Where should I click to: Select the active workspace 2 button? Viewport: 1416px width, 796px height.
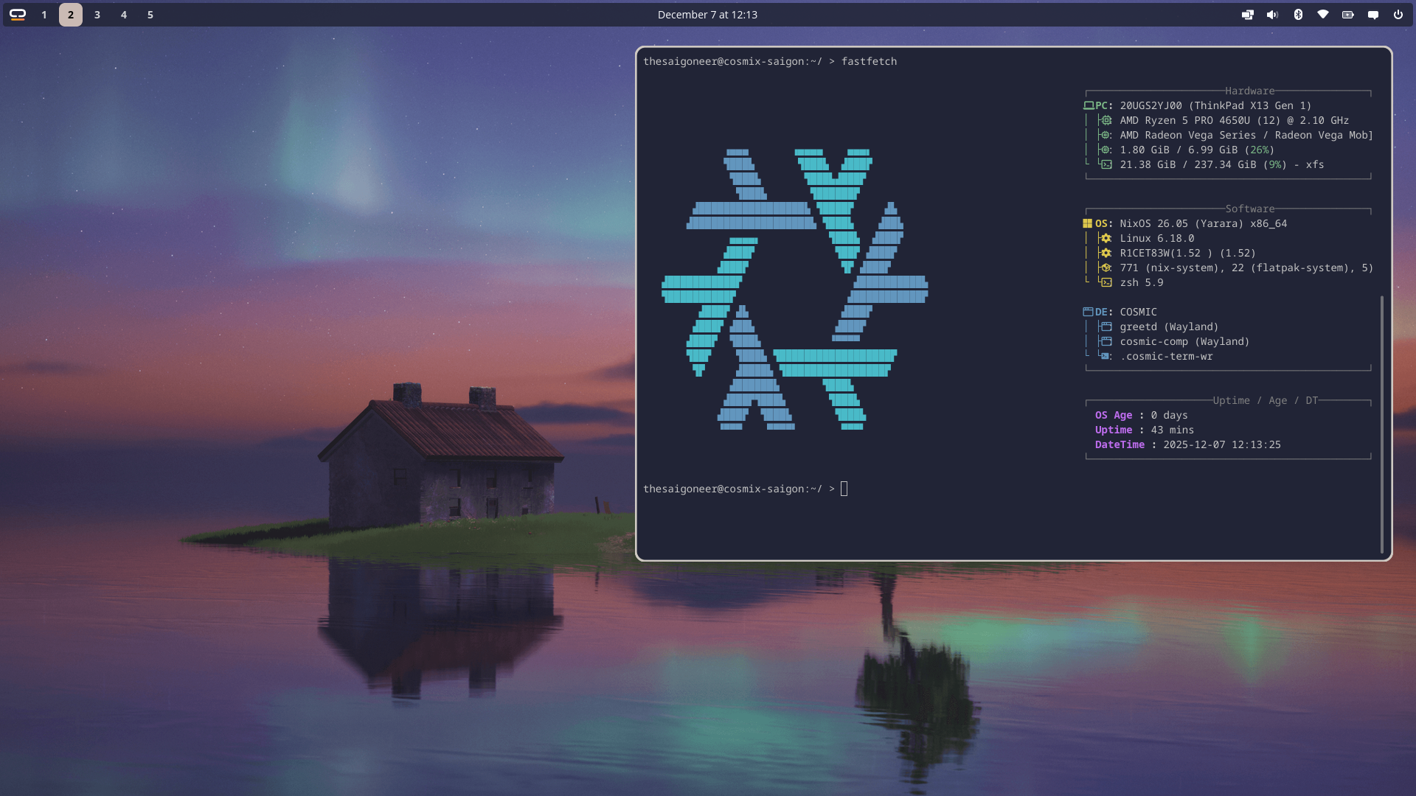[x=71, y=15]
